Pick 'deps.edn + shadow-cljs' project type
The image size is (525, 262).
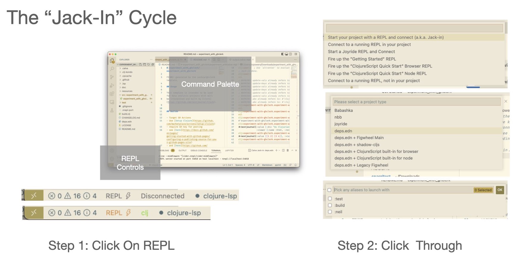(417, 144)
